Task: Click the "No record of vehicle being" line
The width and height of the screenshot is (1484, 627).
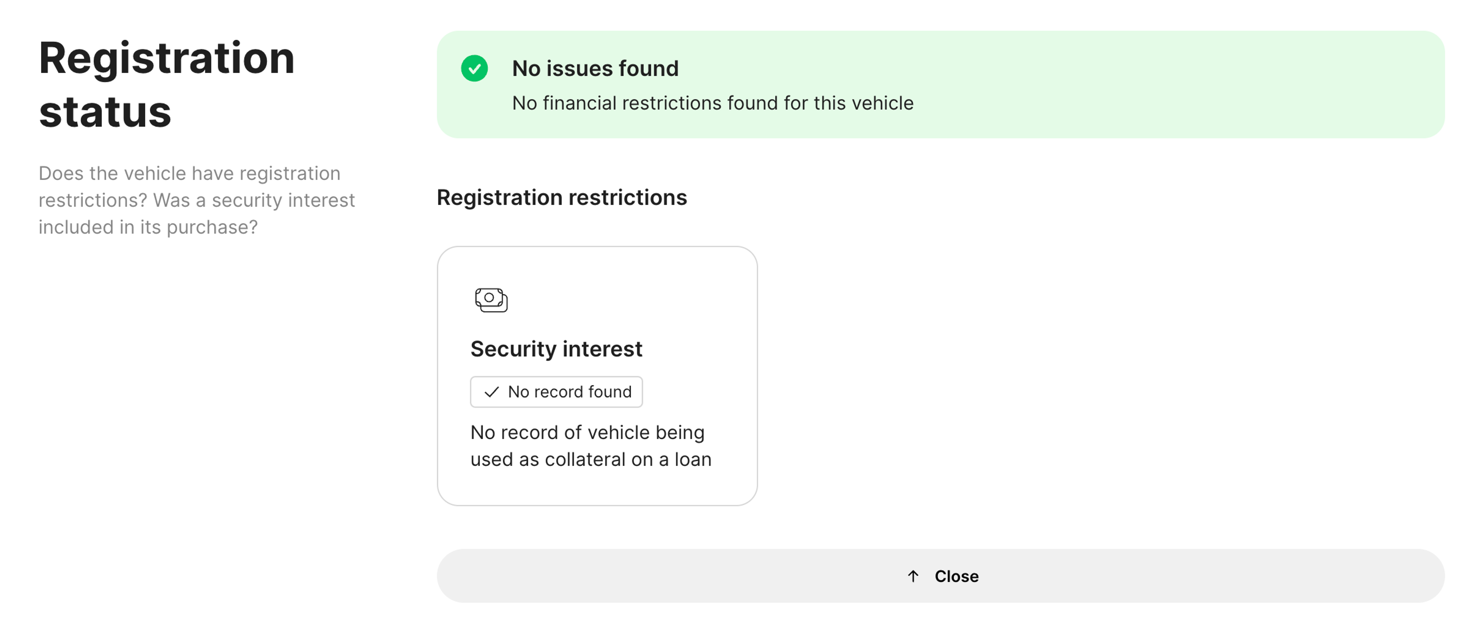Action: coord(587,432)
